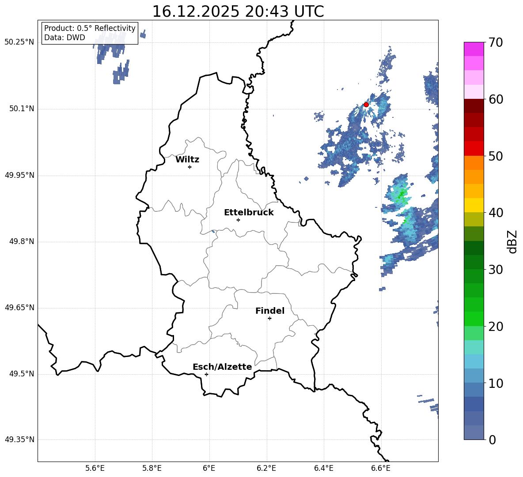Image resolution: width=523 pixels, height=477 pixels.
Task: Click the colorbar tick label 30
Action: click(x=496, y=270)
